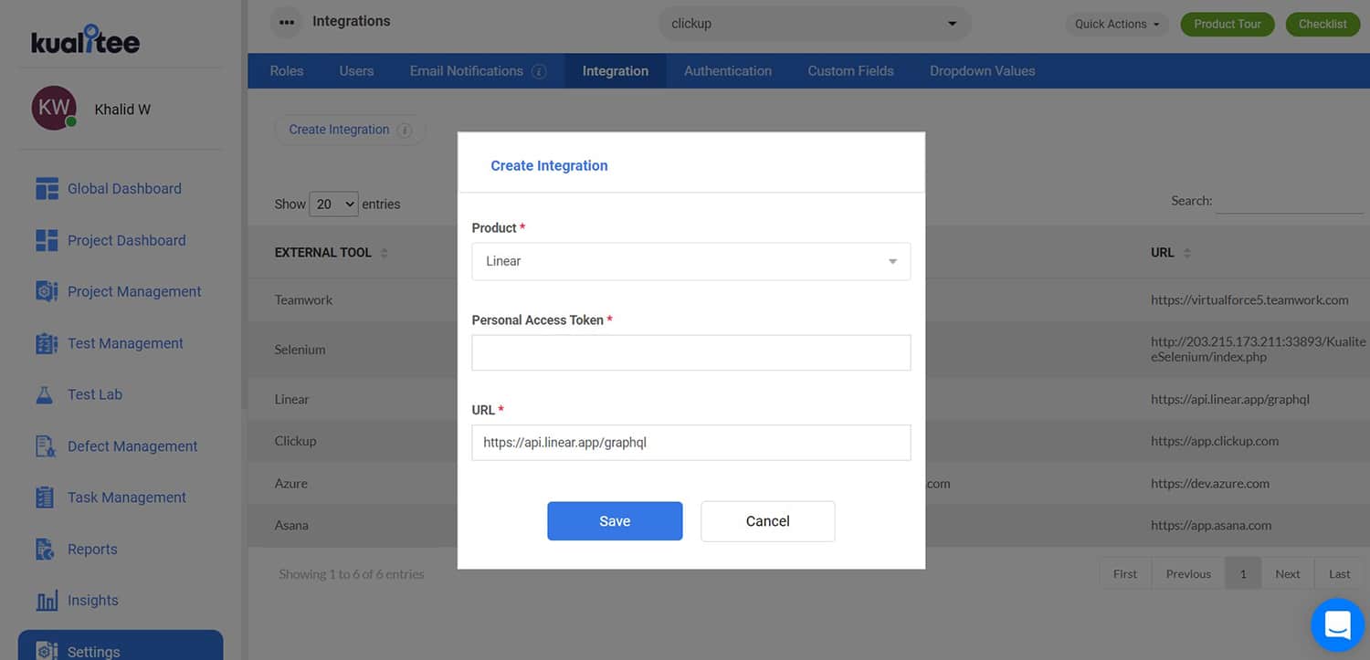Open Settings in sidebar

click(121, 645)
